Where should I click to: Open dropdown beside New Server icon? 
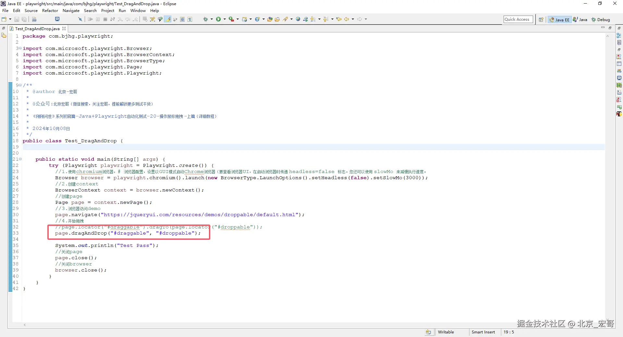[250, 19]
